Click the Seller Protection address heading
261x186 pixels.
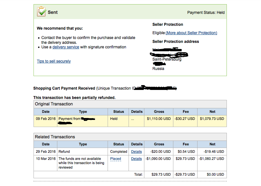click(176, 42)
